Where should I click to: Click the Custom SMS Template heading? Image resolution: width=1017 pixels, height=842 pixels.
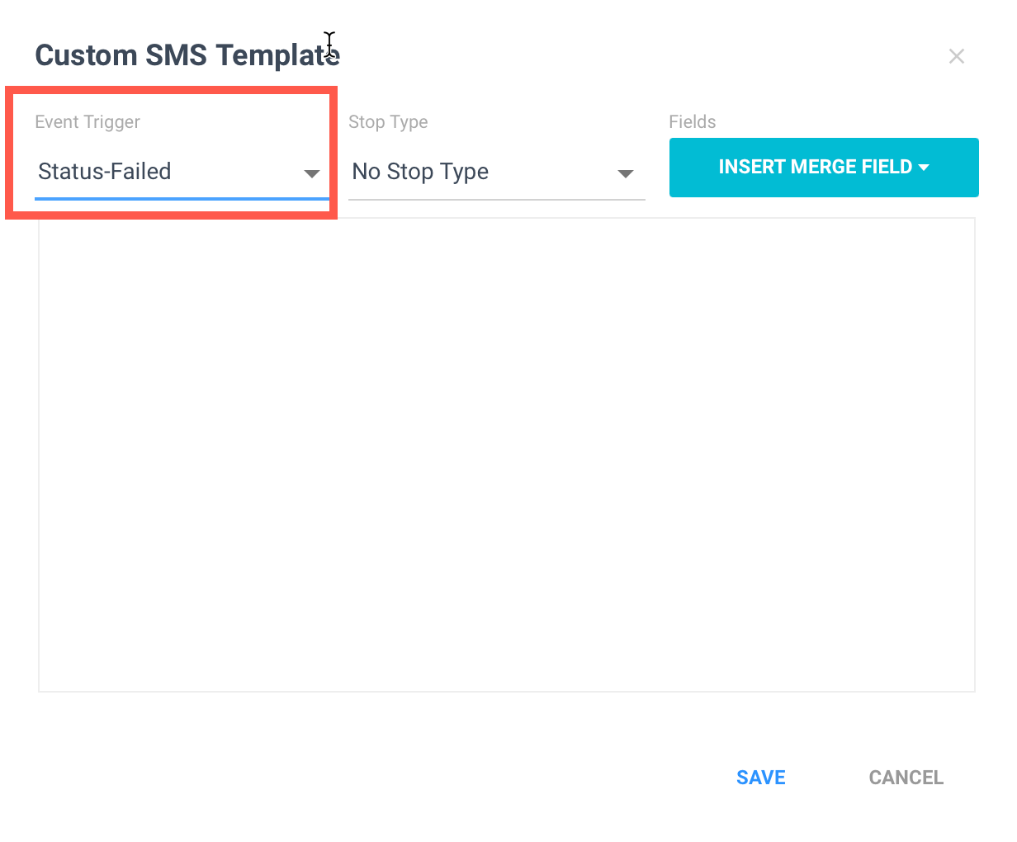(x=187, y=55)
